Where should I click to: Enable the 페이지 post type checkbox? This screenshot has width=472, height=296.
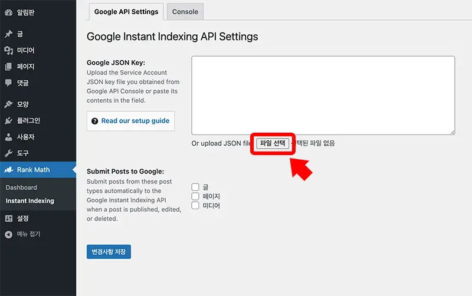click(195, 196)
